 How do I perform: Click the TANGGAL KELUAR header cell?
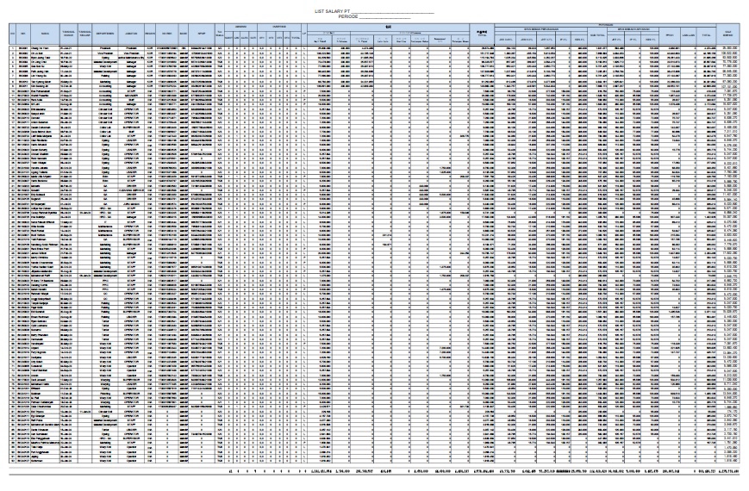84,34
